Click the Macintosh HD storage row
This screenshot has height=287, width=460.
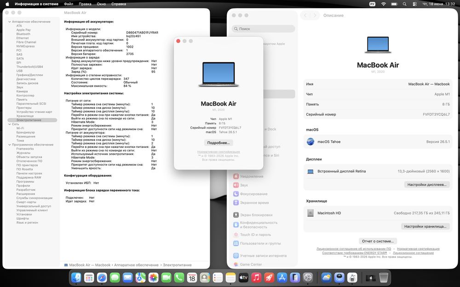378,213
